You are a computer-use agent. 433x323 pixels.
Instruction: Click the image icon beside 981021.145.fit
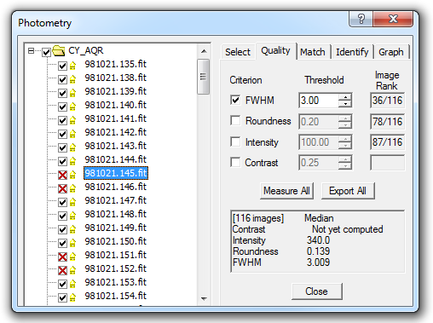72,175
